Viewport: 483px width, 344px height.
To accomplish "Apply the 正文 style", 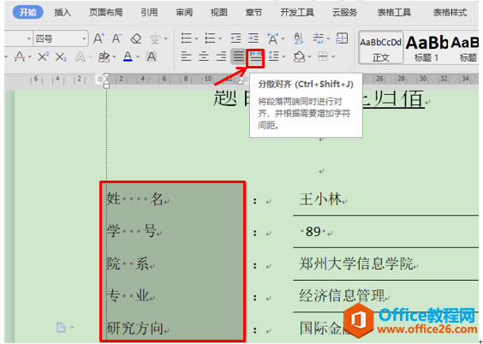I will point(381,48).
